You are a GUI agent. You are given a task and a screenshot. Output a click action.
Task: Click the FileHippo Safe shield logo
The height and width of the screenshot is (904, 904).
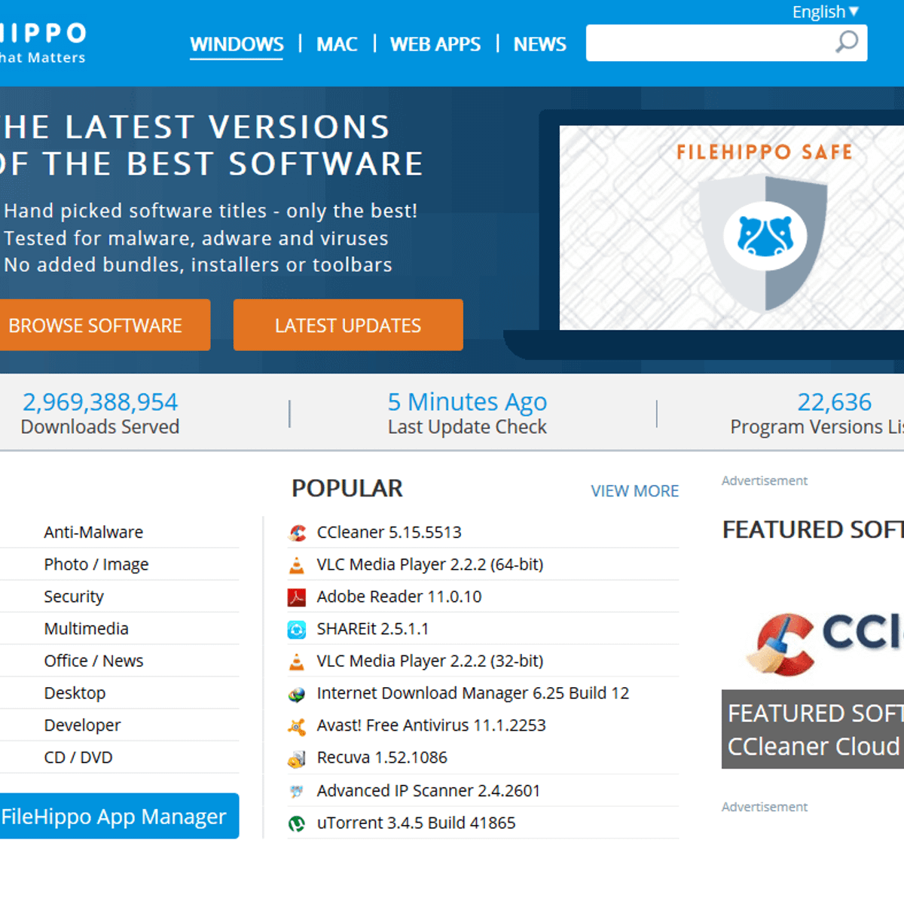(x=764, y=242)
